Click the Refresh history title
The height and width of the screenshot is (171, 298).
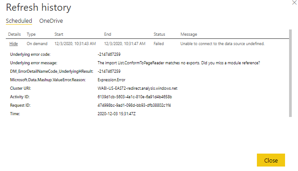click(x=38, y=8)
